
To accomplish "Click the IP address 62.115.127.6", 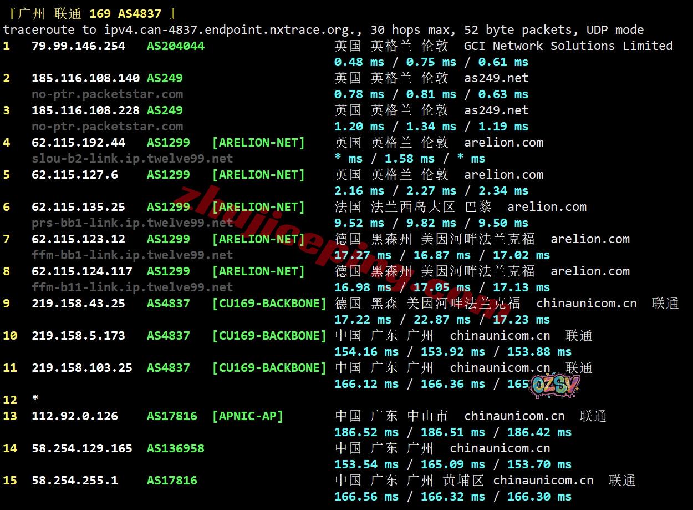I will coord(75,175).
